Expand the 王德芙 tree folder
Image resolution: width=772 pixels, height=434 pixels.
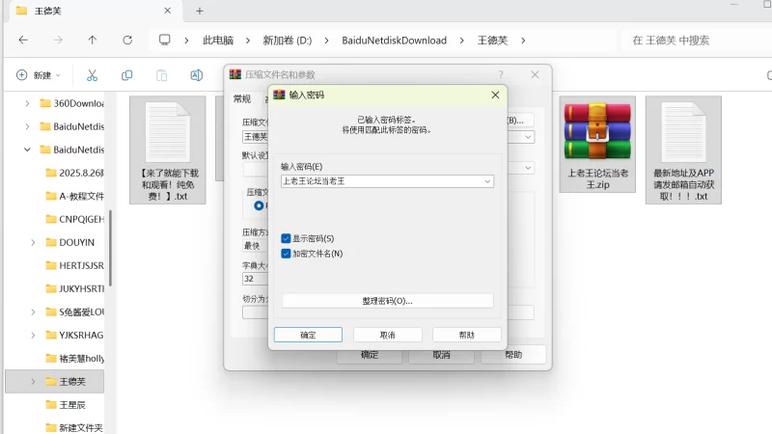pos(33,382)
